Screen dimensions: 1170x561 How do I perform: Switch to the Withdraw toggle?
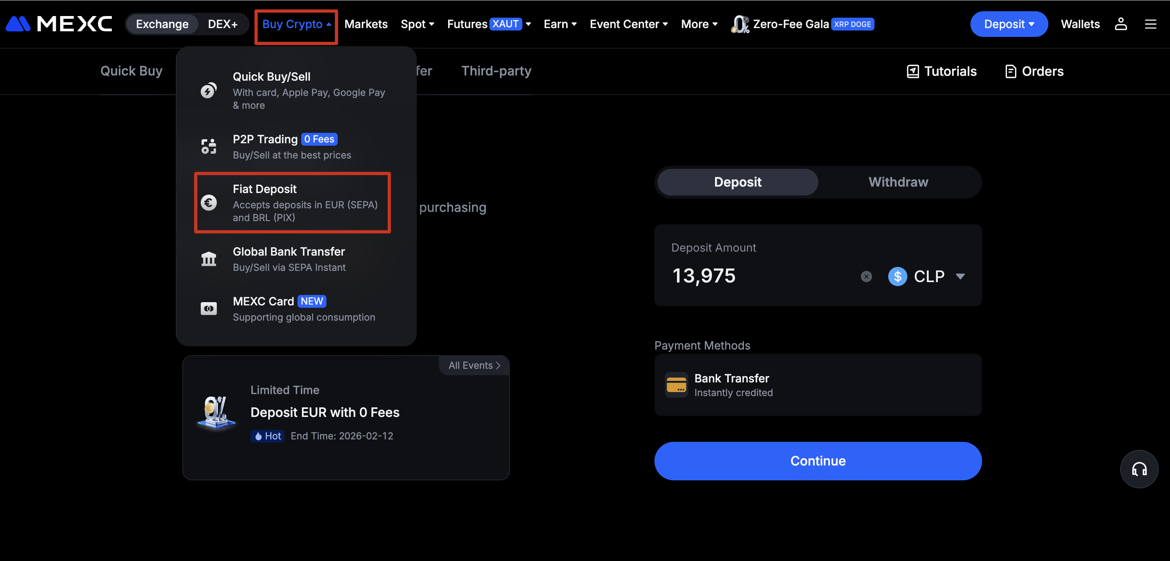tap(898, 182)
